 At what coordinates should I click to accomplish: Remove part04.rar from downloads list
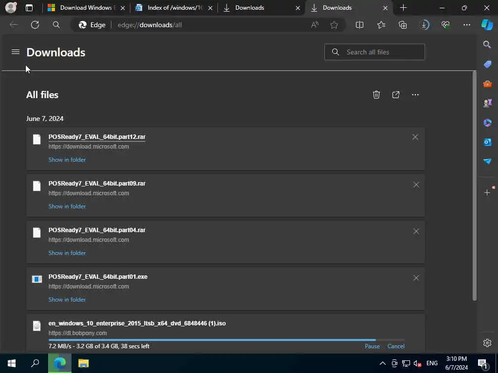click(416, 231)
